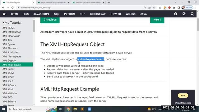Open XML Attributes sidebar link
Image resolution: width=199 pixels, height=112 pixels.
tap(10, 52)
